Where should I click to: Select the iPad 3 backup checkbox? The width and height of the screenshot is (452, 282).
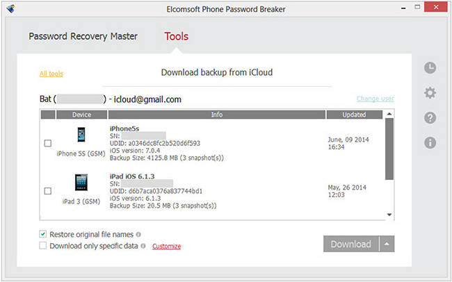(47, 190)
